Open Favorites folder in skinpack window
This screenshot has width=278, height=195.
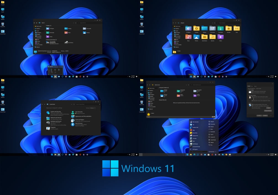click(x=228, y=29)
